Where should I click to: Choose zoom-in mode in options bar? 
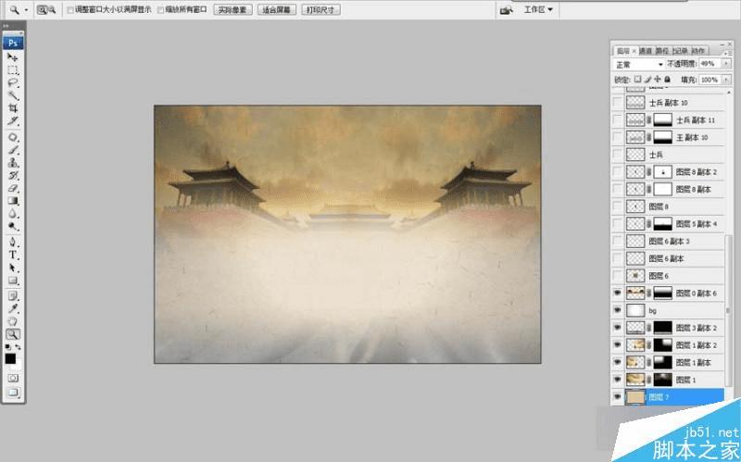click(x=42, y=9)
